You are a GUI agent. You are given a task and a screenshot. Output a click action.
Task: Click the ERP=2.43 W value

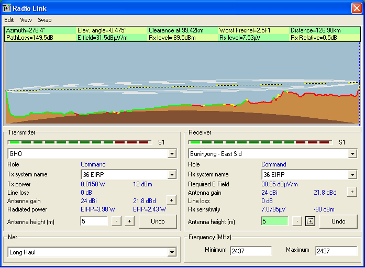[x=149, y=209]
